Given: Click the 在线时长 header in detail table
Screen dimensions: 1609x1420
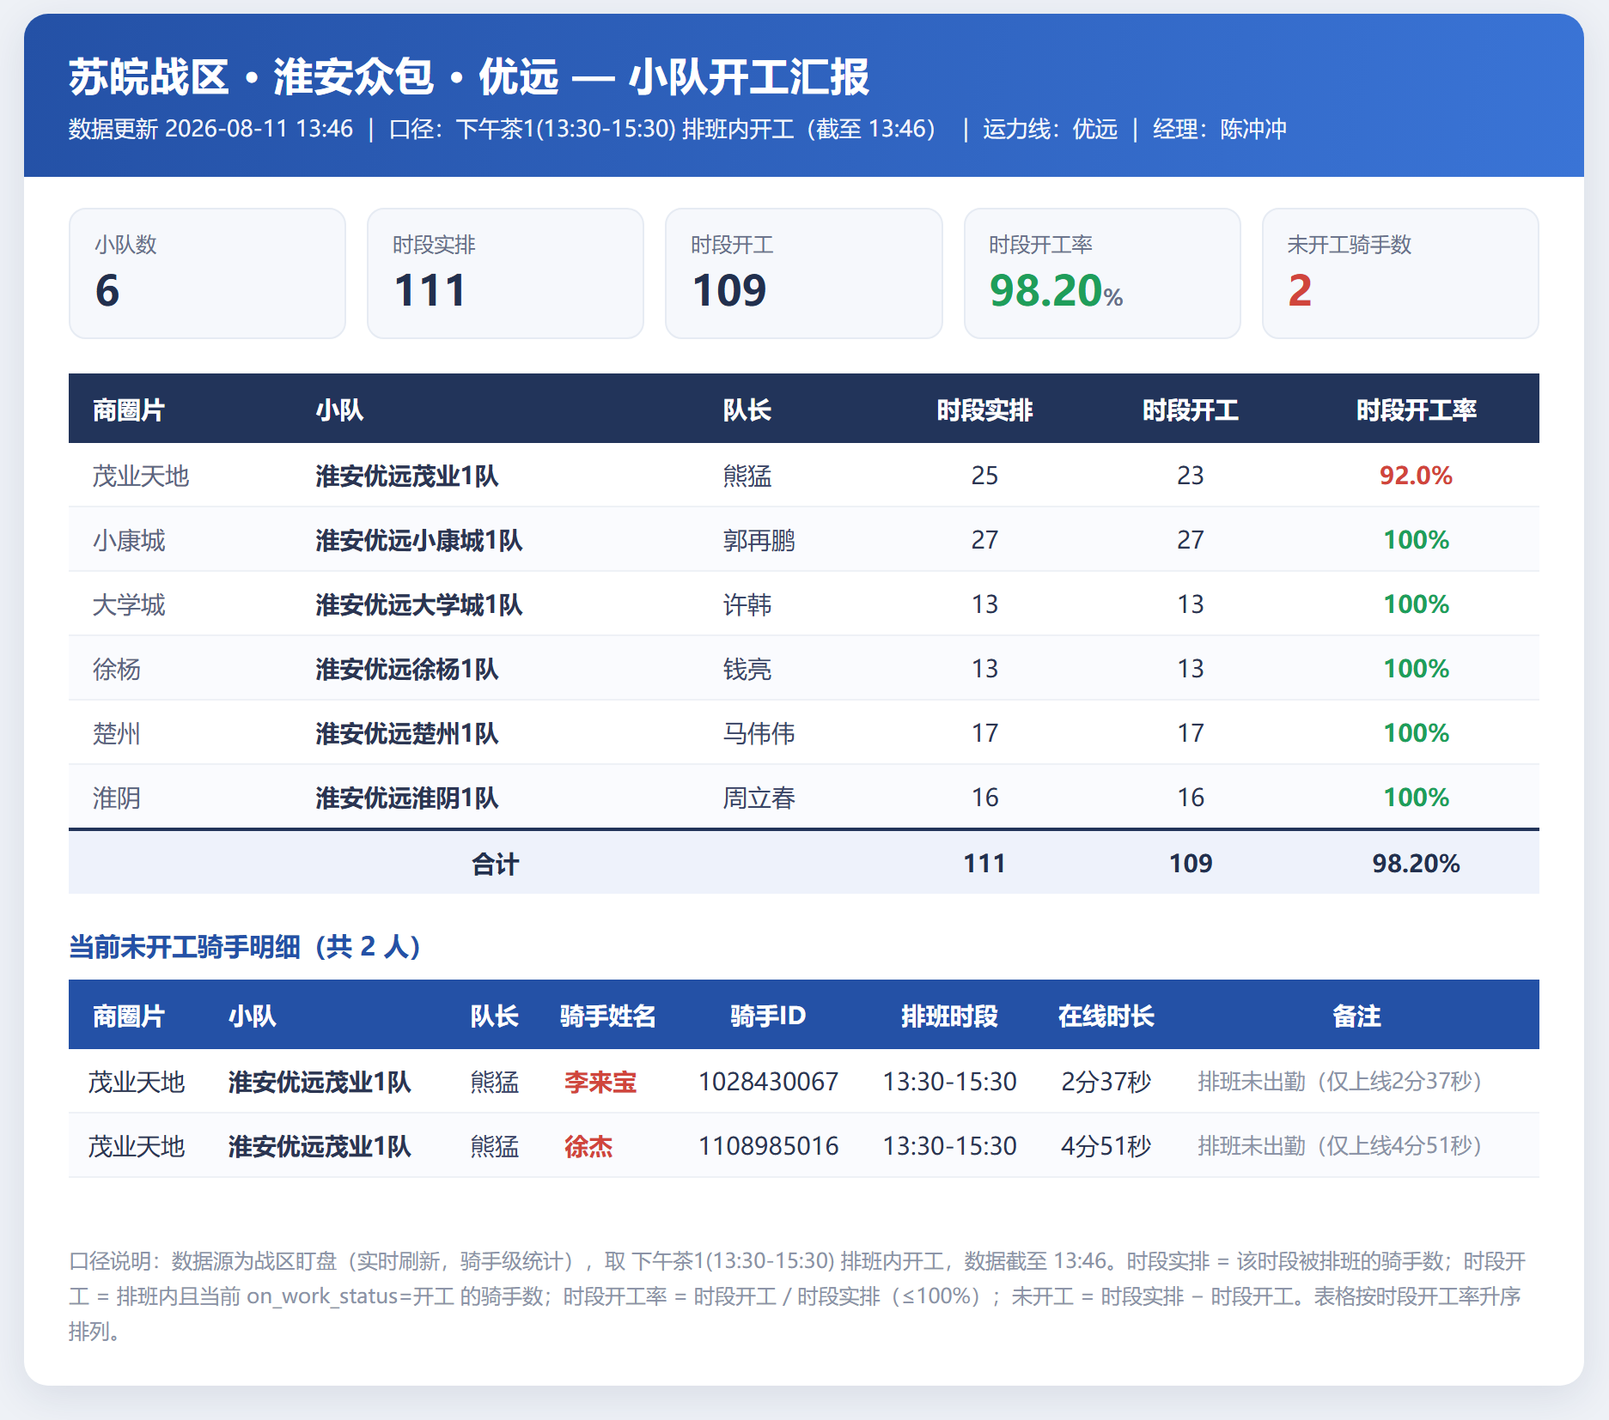Looking at the screenshot, I should [x=1106, y=1016].
